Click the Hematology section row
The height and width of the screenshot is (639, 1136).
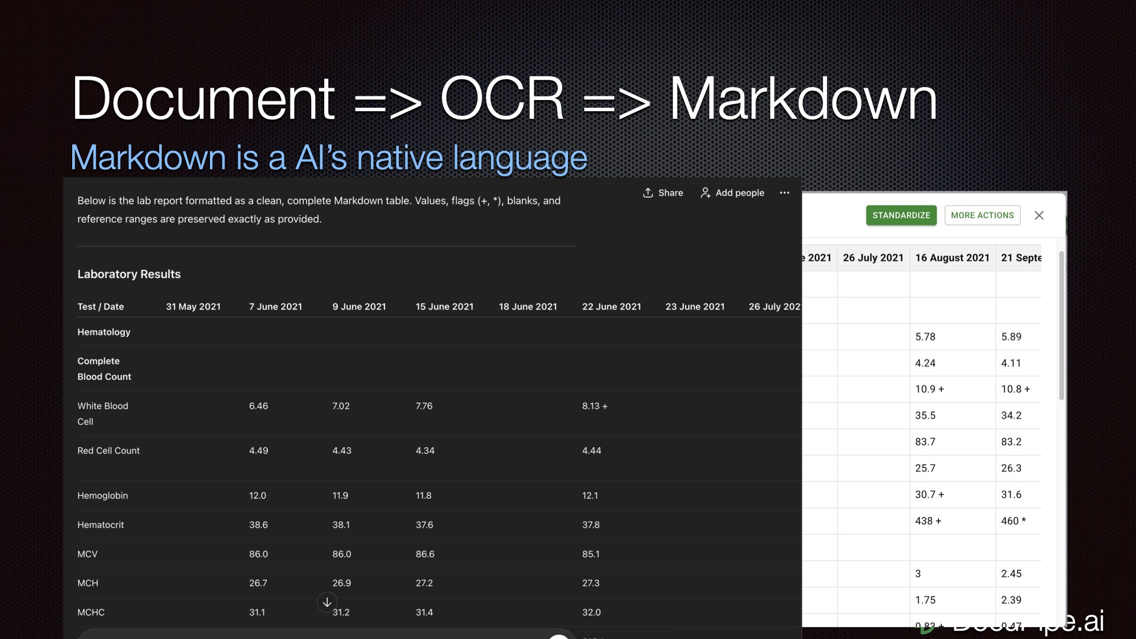[104, 332]
